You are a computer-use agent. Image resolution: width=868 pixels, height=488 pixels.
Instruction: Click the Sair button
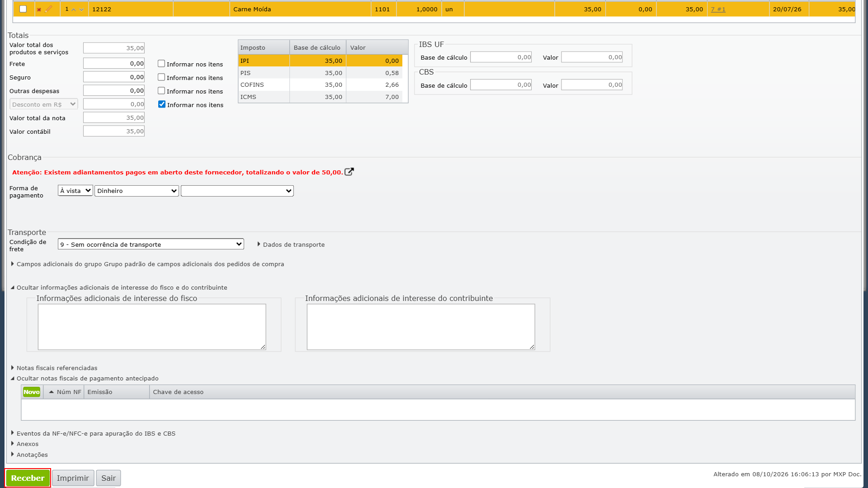(108, 478)
